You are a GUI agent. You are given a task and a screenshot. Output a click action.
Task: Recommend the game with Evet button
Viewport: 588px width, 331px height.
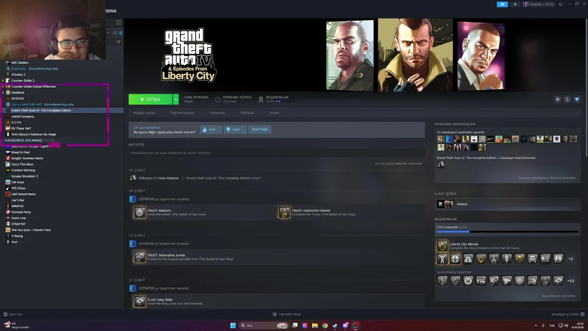point(210,130)
